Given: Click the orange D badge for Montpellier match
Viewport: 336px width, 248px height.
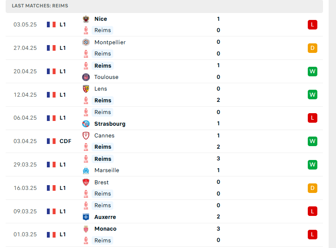Looking at the screenshot, I should point(313,48).
